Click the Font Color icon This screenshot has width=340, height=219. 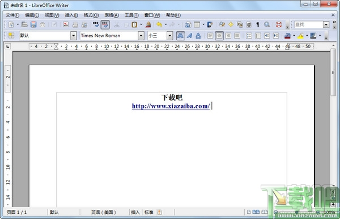coord(287,36)
